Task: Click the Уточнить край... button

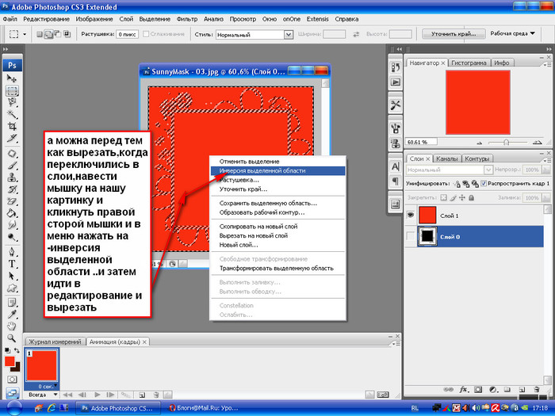Action: [454, 34]
